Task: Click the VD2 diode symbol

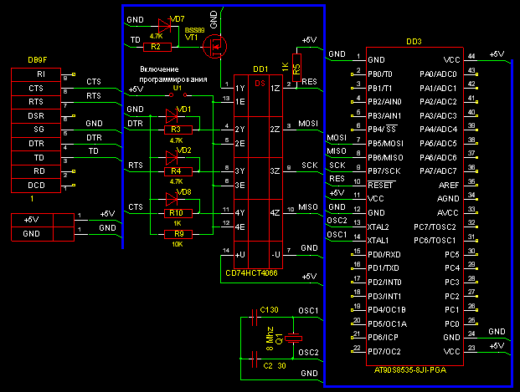Action: click(x=173, y=157)
